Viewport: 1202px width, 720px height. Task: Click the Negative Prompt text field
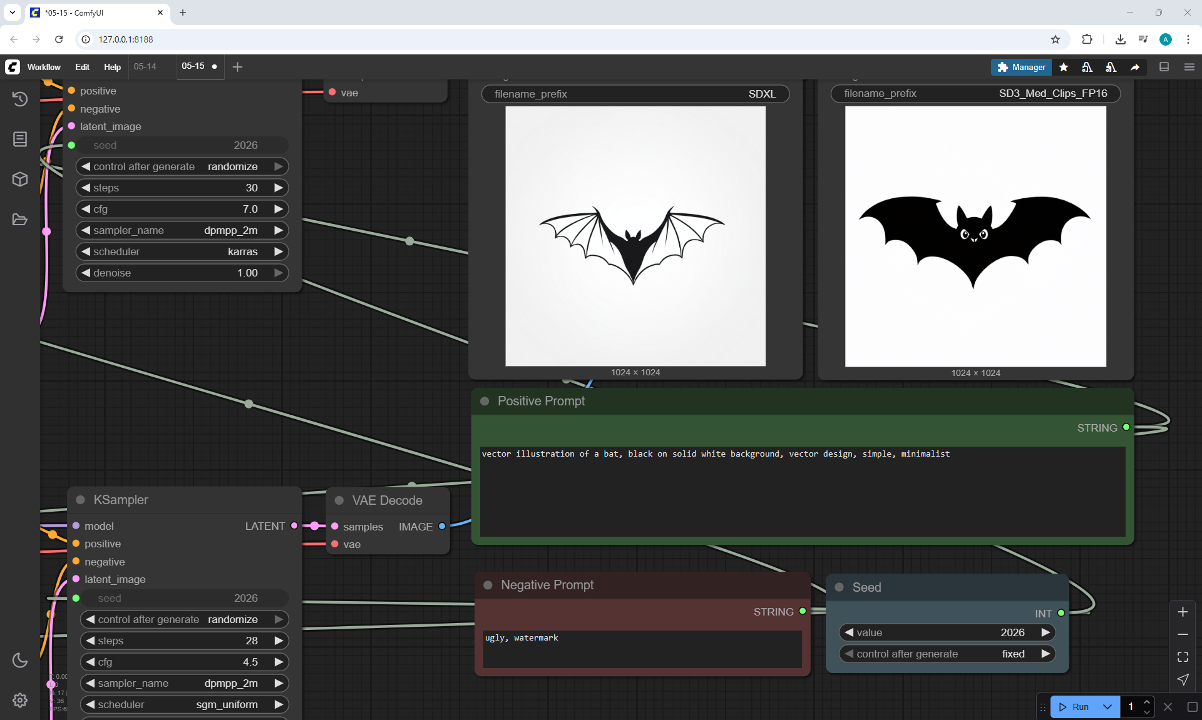click(x=642, y=649)
